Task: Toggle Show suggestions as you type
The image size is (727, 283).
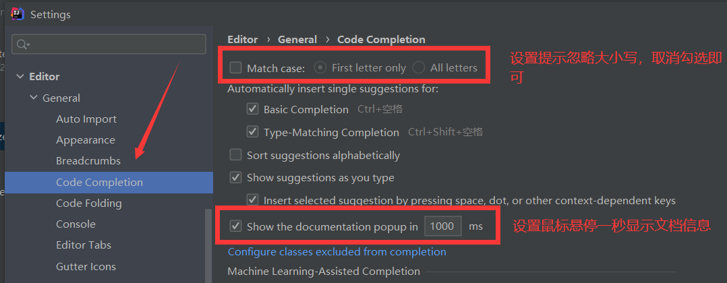Action: pos(235,178)
